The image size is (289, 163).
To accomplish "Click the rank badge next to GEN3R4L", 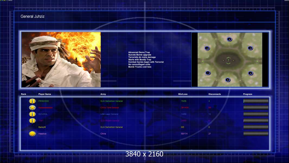I will click(32, 114).
